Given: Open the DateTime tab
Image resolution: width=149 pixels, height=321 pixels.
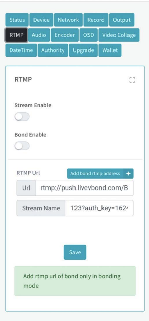Looking at the screenshot, I should [21, 50].
